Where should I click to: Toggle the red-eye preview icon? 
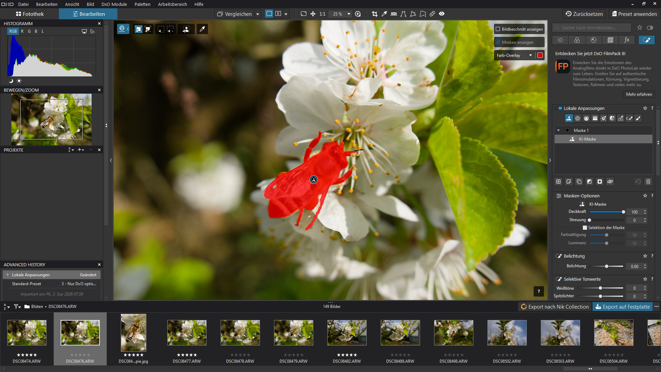pos(442,14)
